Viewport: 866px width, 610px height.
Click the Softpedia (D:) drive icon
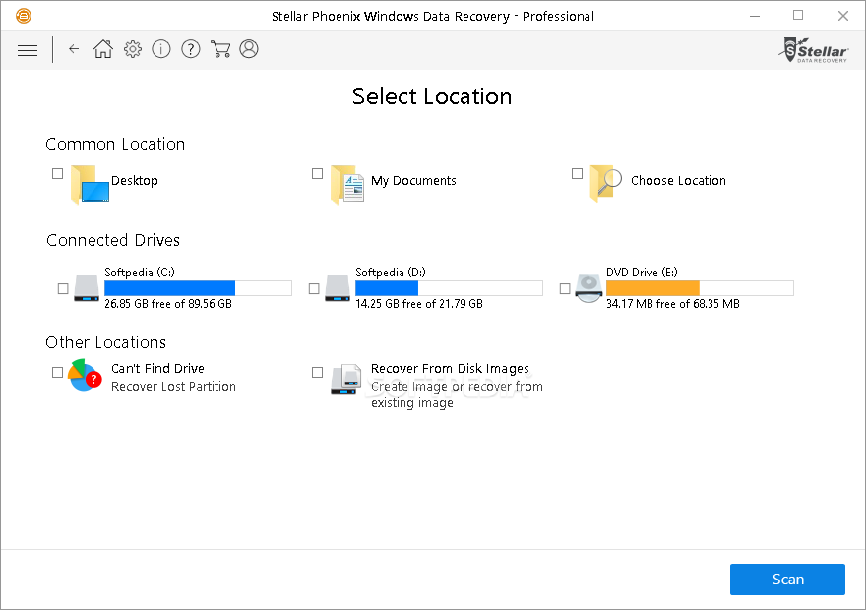pos(338,288)
